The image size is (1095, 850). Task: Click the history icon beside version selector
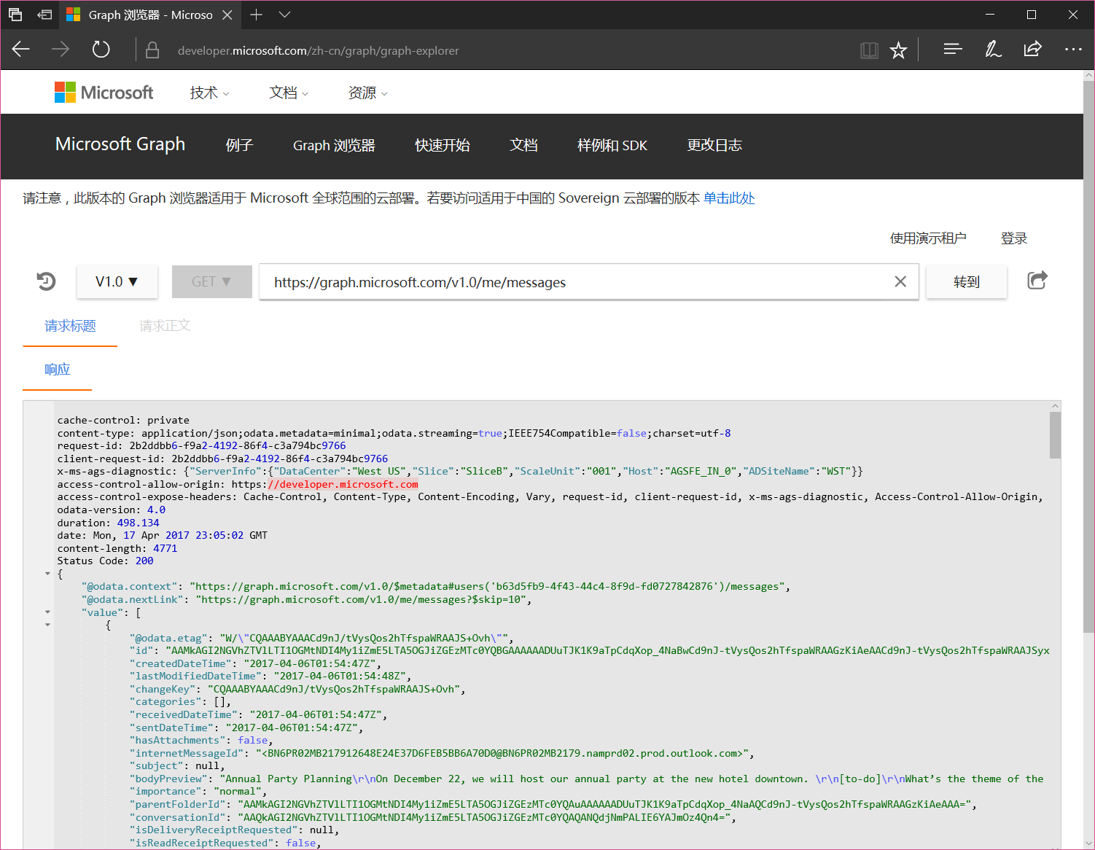(46, 281)
